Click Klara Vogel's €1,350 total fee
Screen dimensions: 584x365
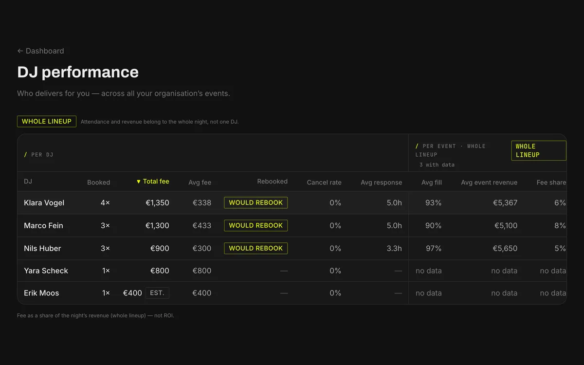pos(157,203)
